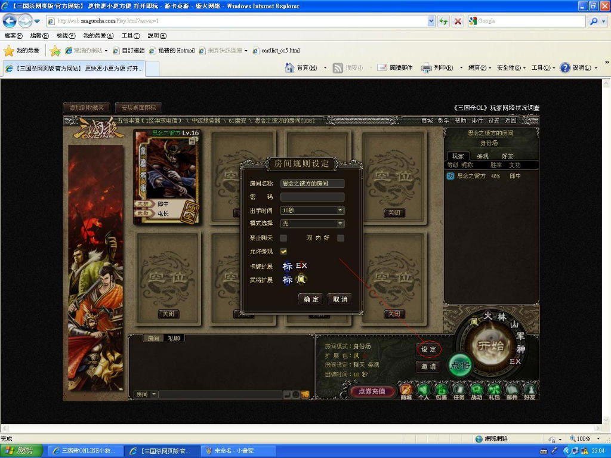Expand the 安全性(S) dropdown menu

[x=511, y=68]
